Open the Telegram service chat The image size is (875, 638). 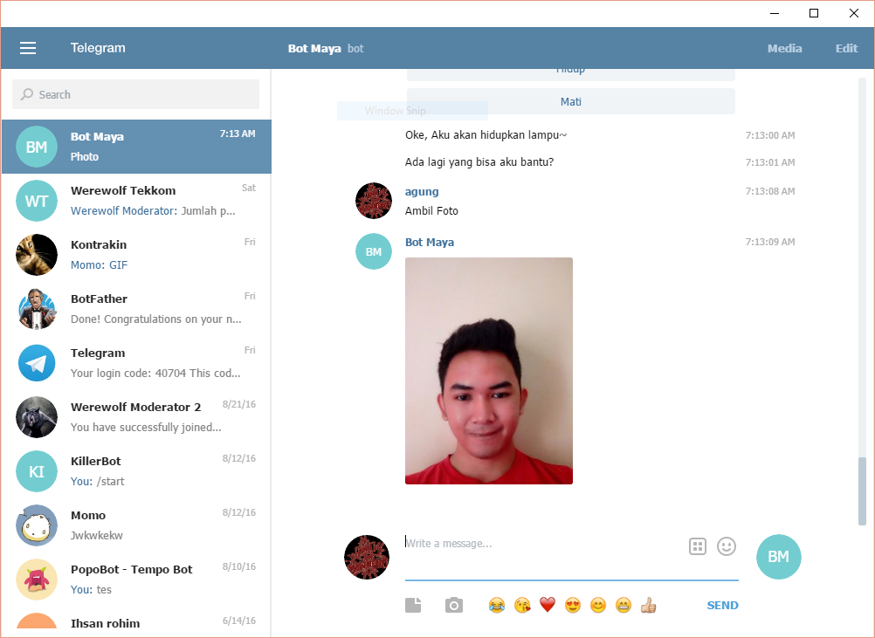click(x=136, y=363)
